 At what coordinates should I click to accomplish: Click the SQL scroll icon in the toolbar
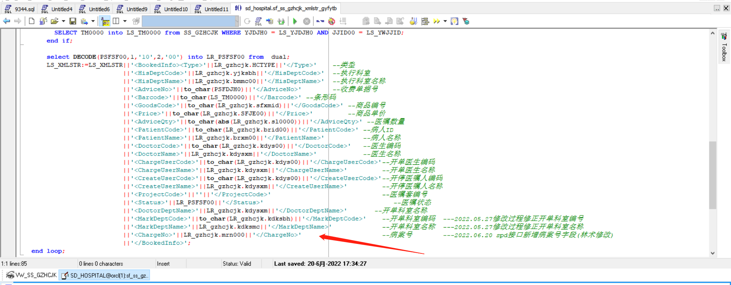(259, 21)
